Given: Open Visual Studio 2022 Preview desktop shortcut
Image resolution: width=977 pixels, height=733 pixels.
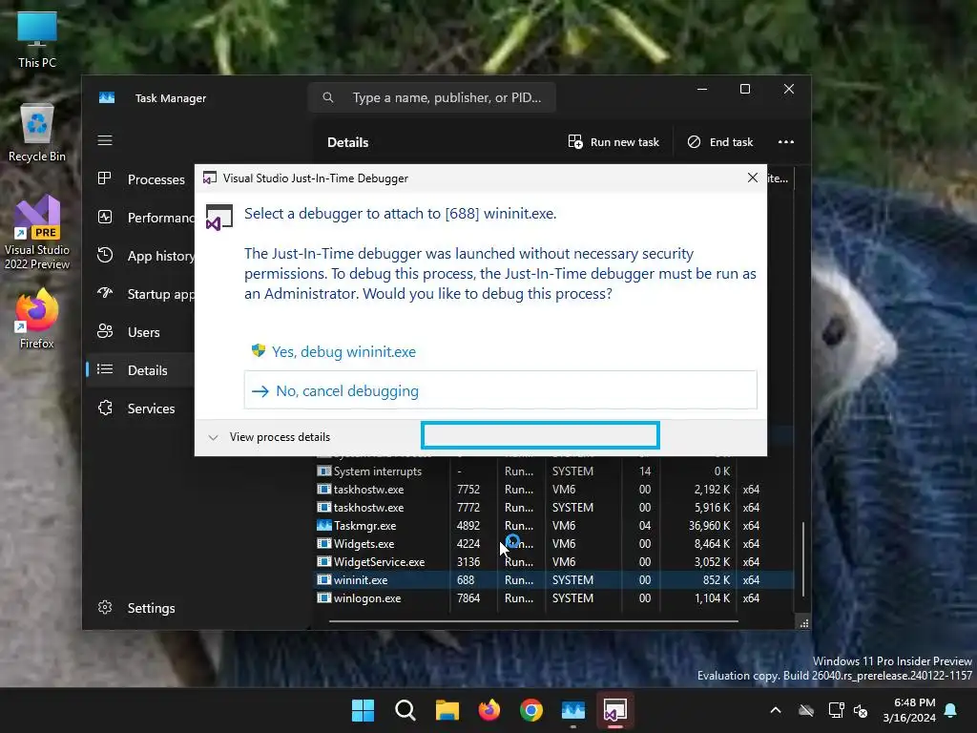Looking at the screenshot, I should (x=37, y=233).
